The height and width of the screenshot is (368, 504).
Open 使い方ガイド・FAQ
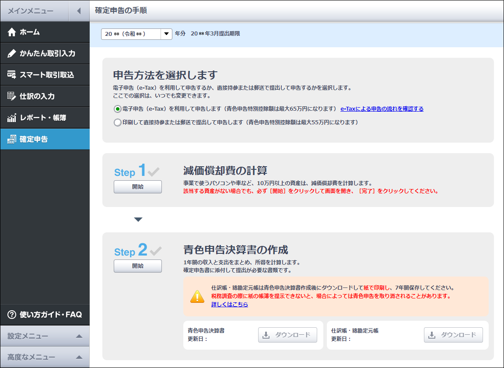(45, 314)
